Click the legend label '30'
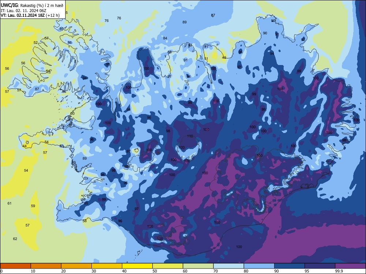The width and height of the screenshot is (366, 274). click(94, 271)
